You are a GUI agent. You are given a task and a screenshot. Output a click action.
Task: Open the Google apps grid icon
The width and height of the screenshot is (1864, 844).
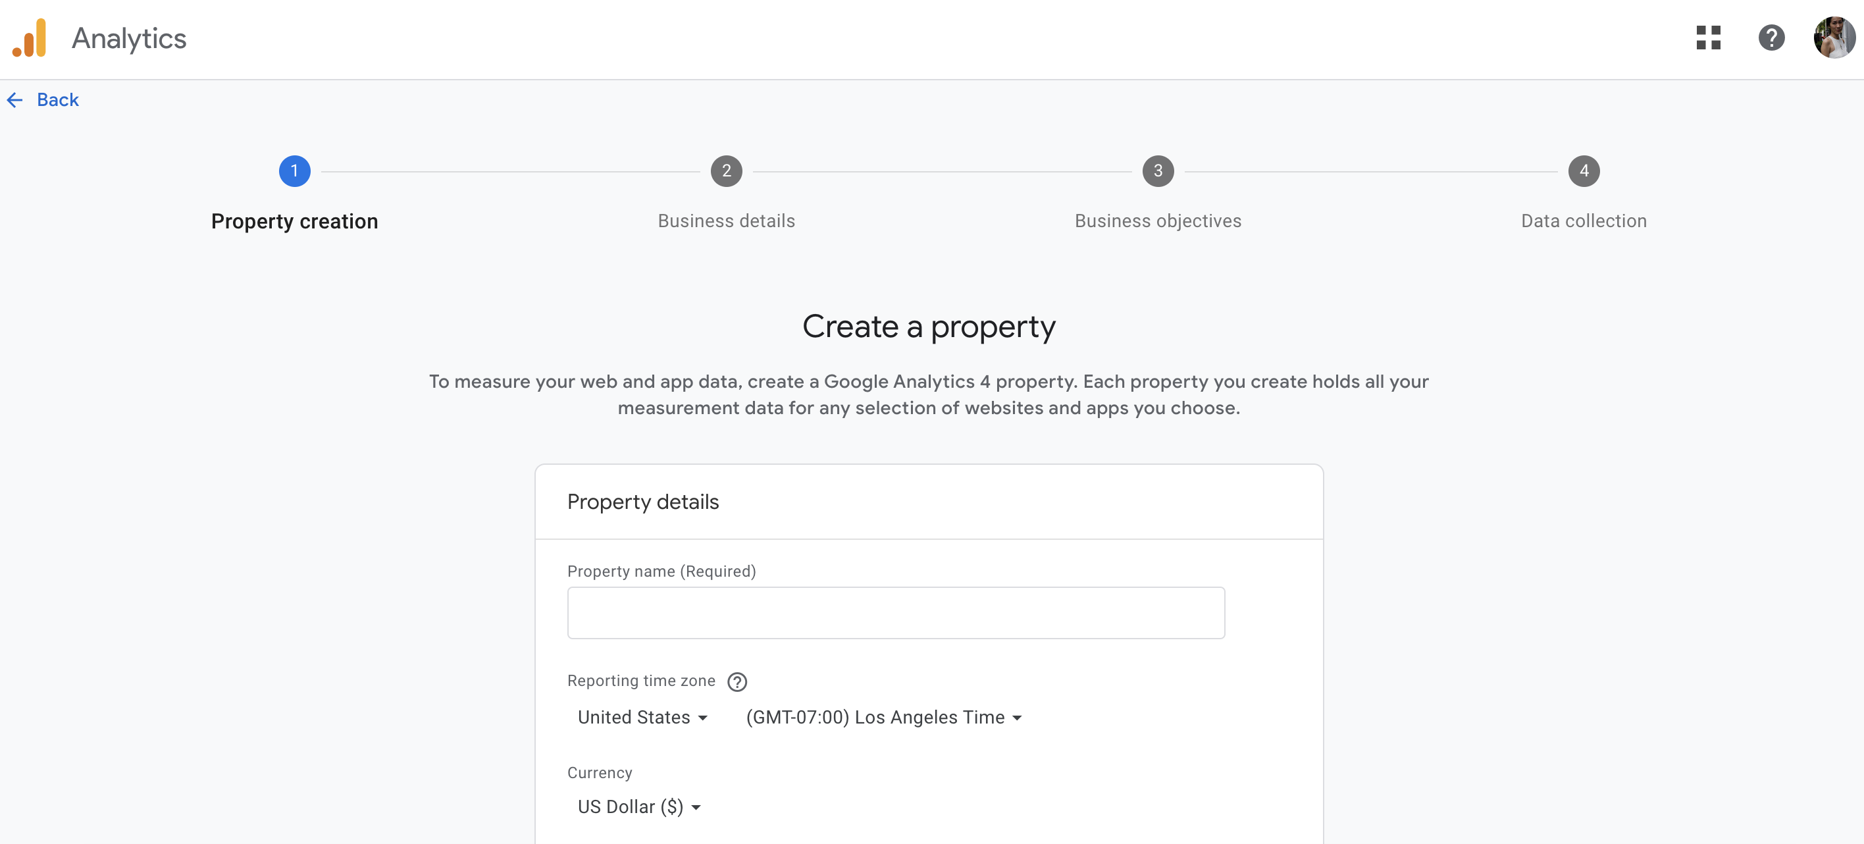click(x=1708, y=38)
